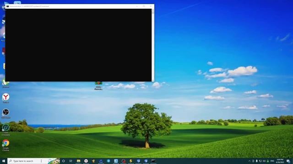Show hidden system tray icons
The width and height of the screenshot is (293, 164).
click(x=250, y=161)
